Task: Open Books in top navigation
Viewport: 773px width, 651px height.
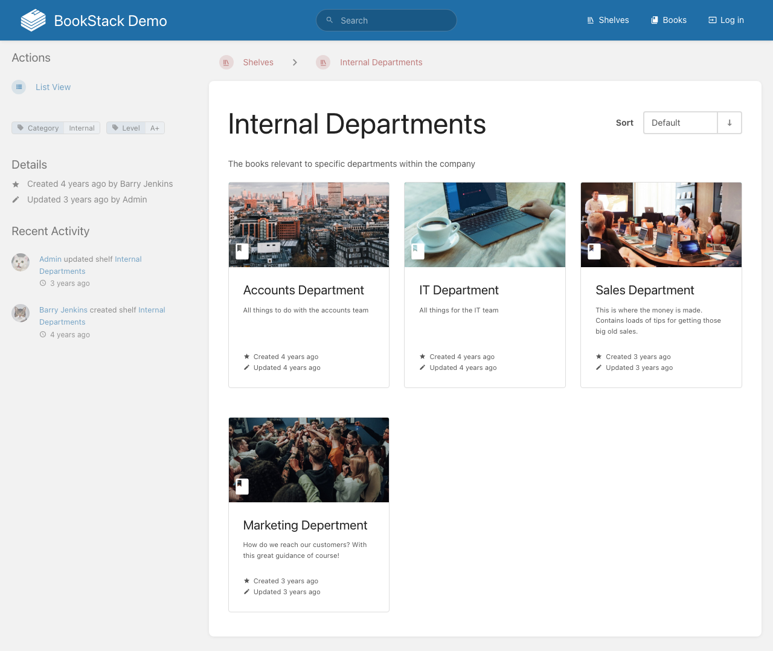Action: tap(669, 20)
